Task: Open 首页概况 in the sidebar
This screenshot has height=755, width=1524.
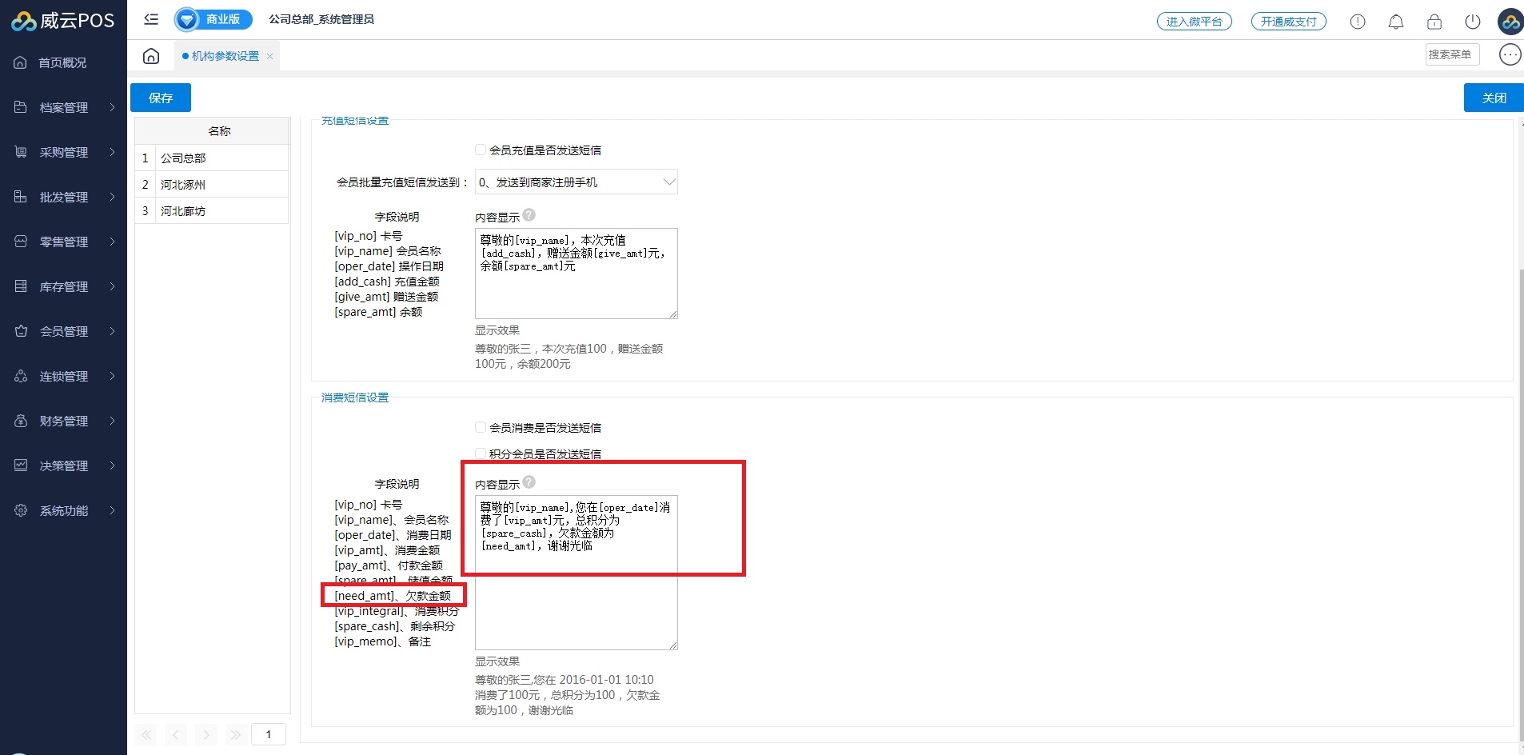Action: [62, 62]
